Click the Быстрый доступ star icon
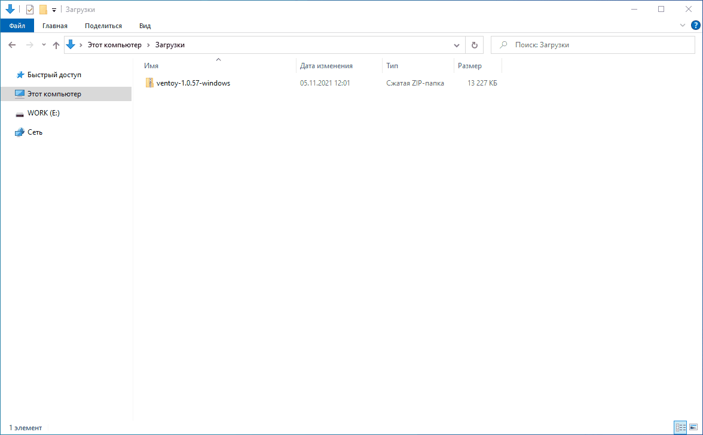 (20, 75)
